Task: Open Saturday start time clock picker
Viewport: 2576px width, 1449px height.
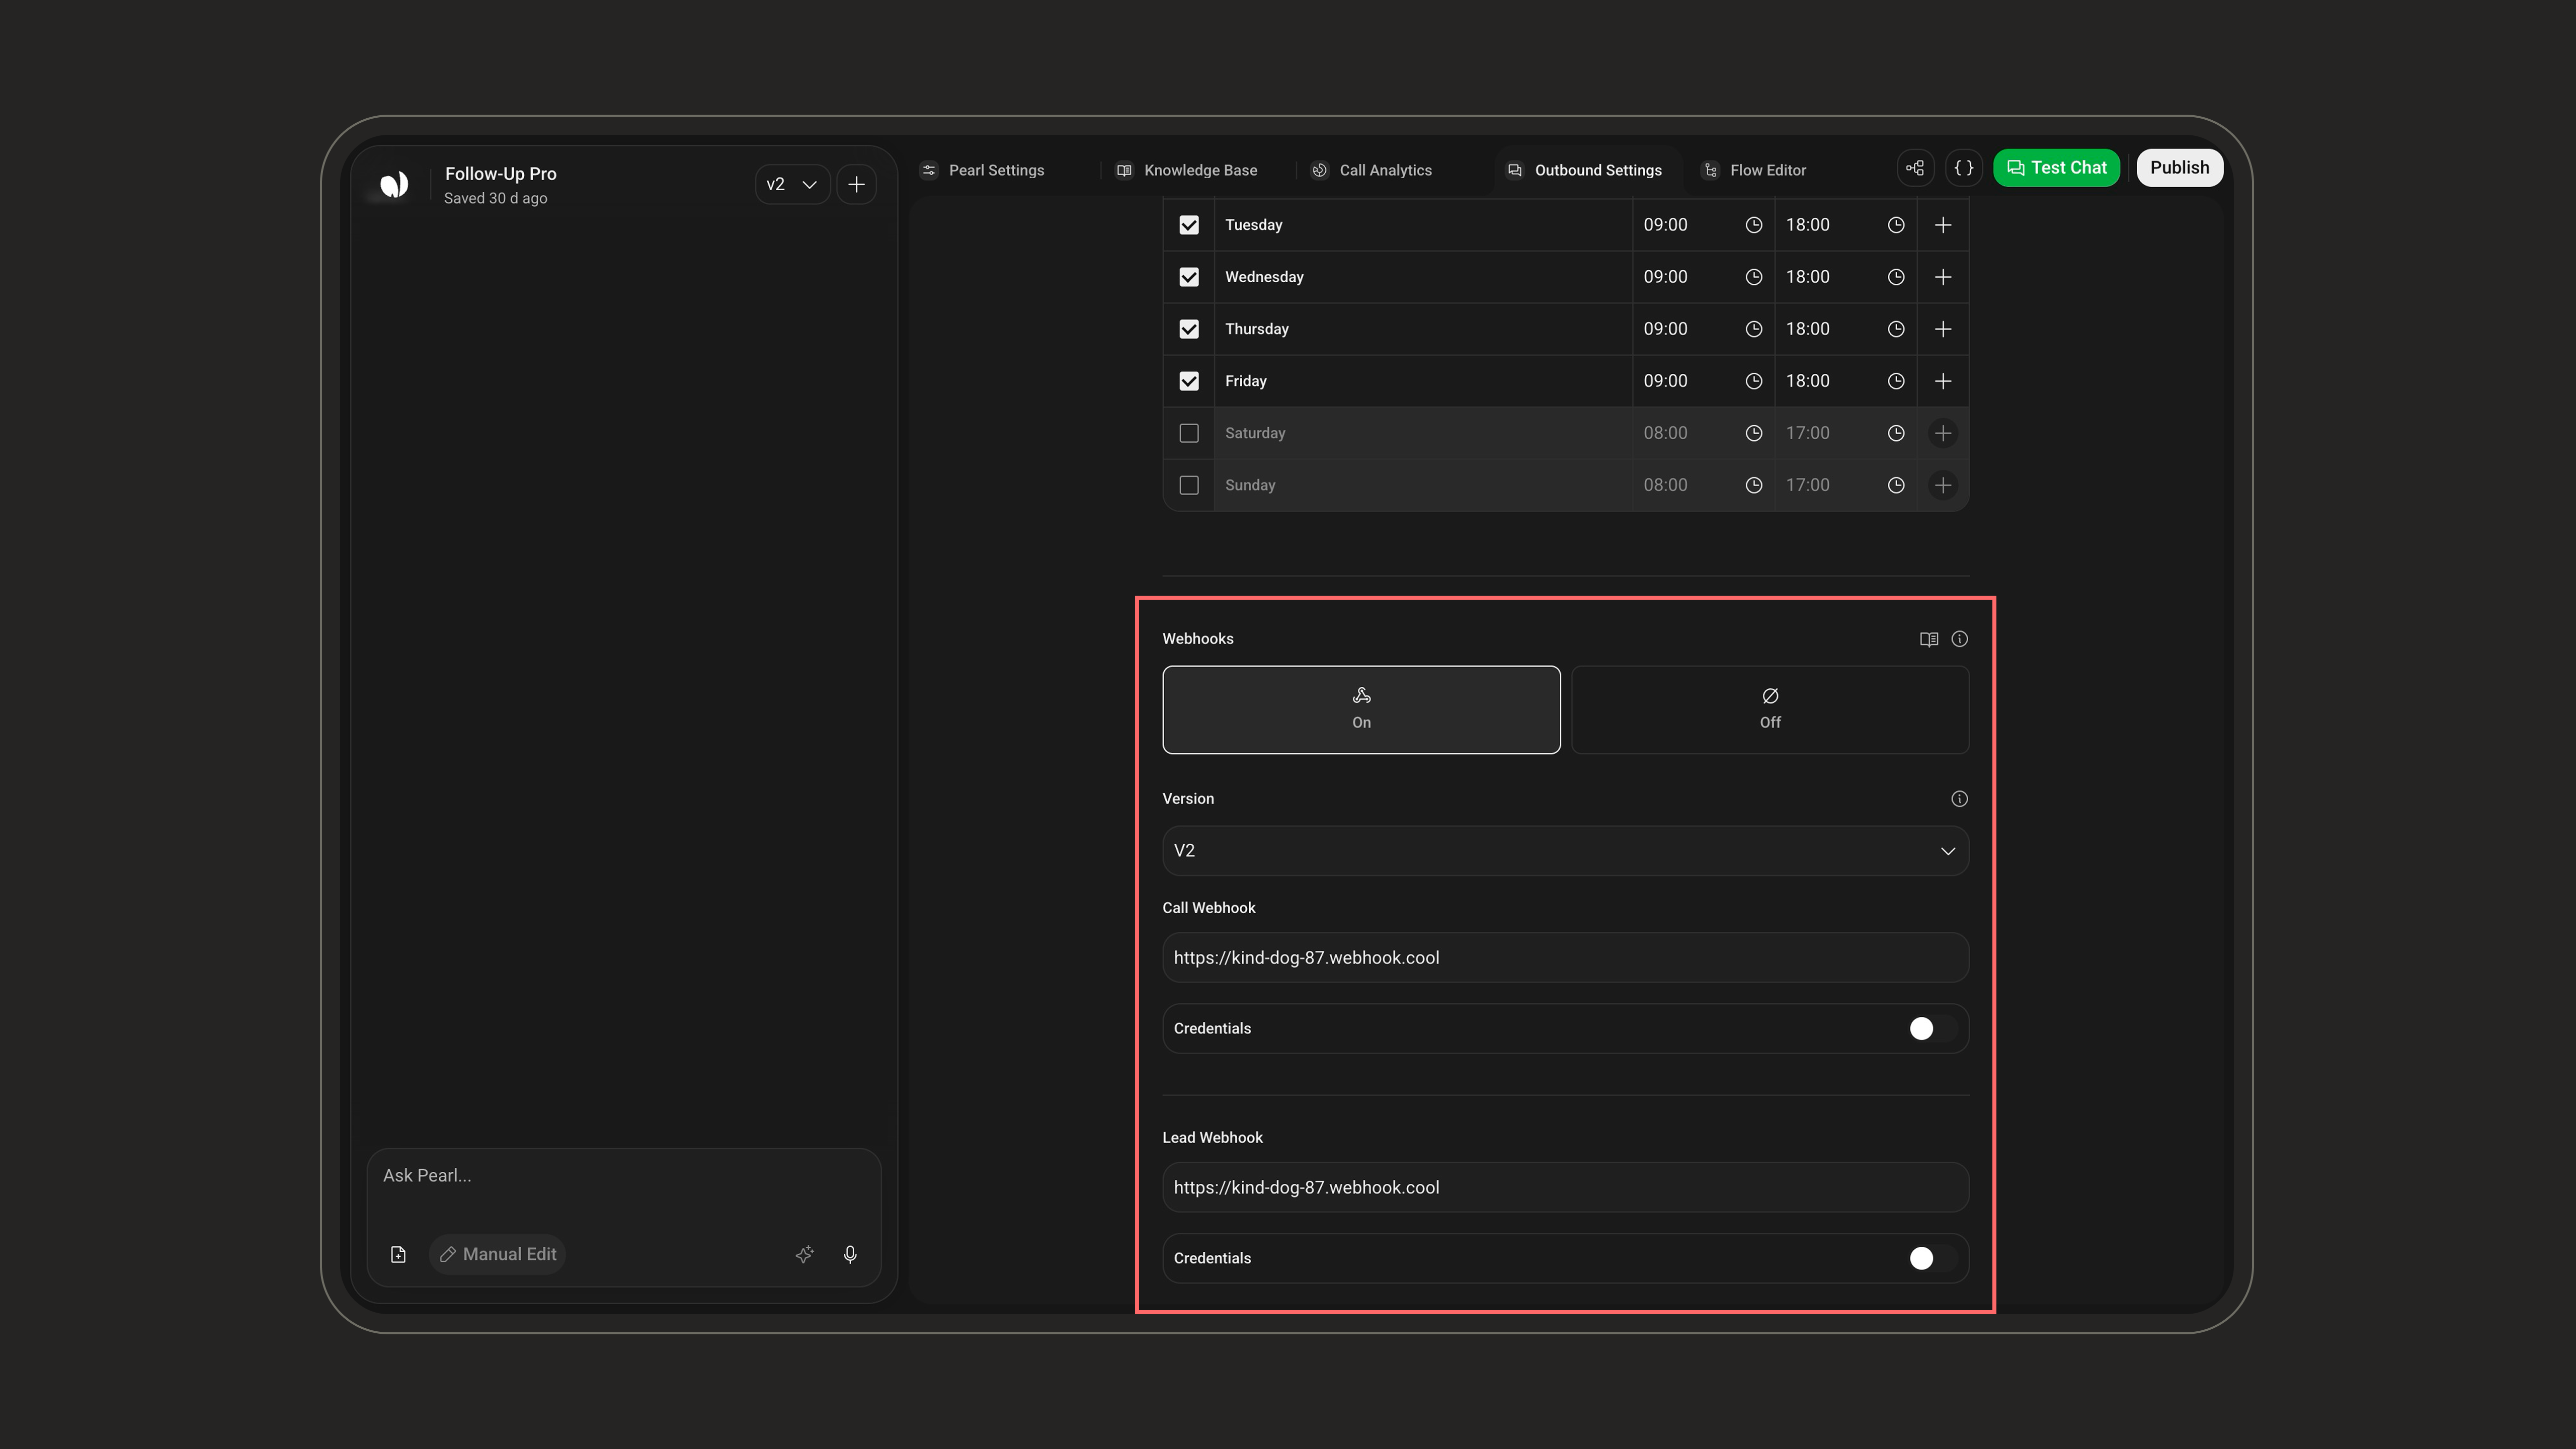Action: coord(1754,433)
